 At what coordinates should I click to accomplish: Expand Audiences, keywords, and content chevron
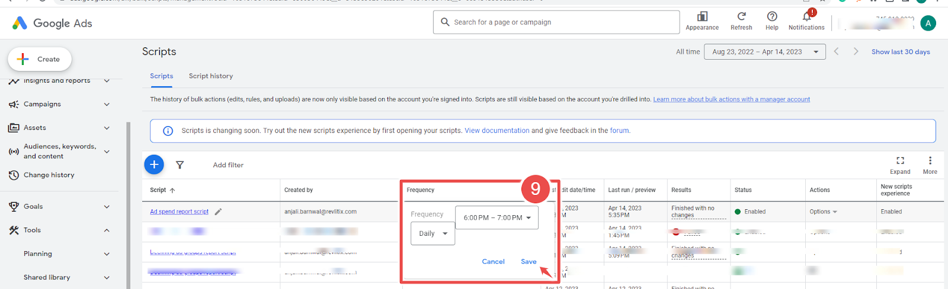pos(107,151)
